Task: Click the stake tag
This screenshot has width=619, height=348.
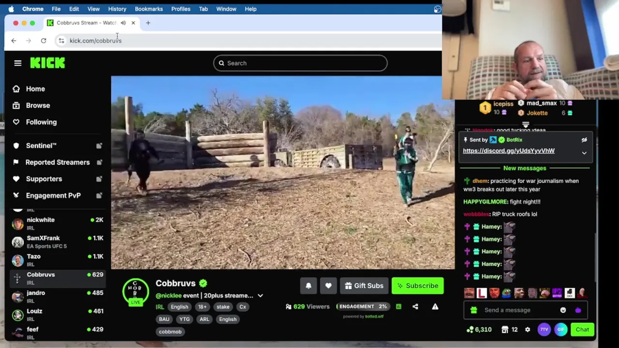Action: point(223,307)
